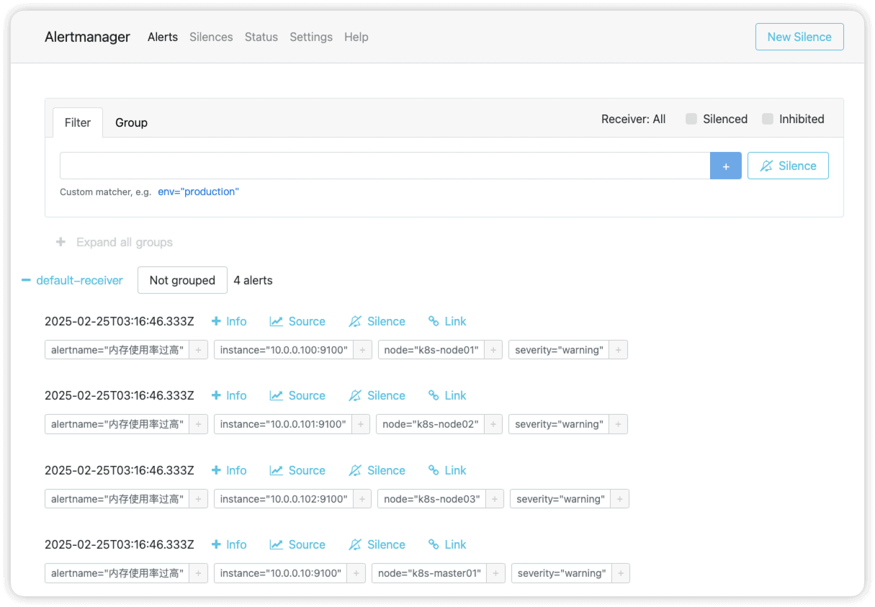Add filter plus next to node="k8s-node02"

(x=493, y=424)
